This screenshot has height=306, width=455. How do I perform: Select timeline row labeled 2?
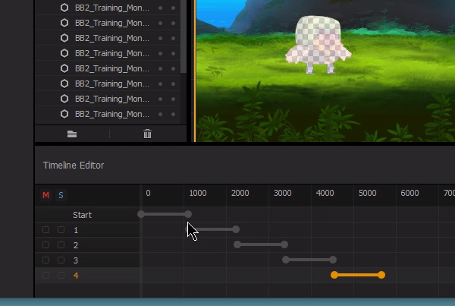[76, 245]
